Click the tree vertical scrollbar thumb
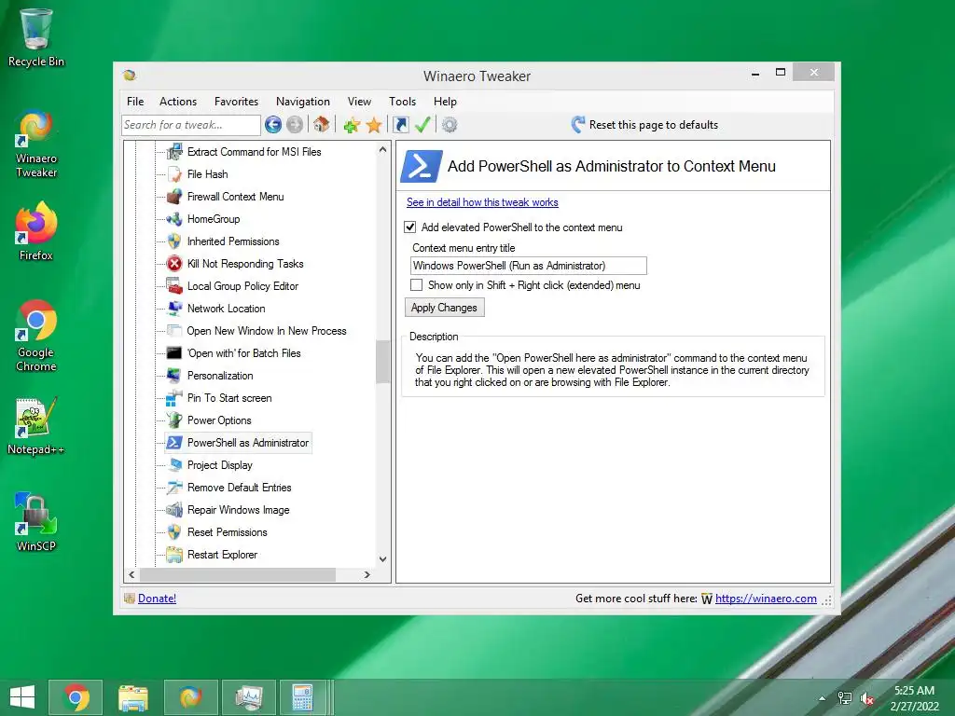 click(x=382, y=362)
